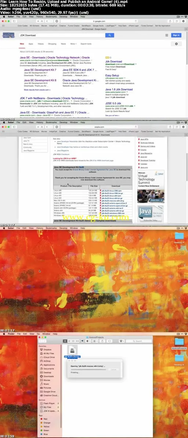
Task: Open Apple menu in the Finder frame
Action: pyautogui.click(x=4, y=334)
